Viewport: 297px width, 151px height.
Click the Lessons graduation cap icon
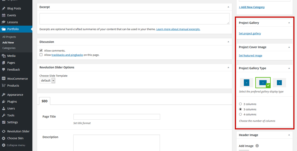click(x=4, y=22)
